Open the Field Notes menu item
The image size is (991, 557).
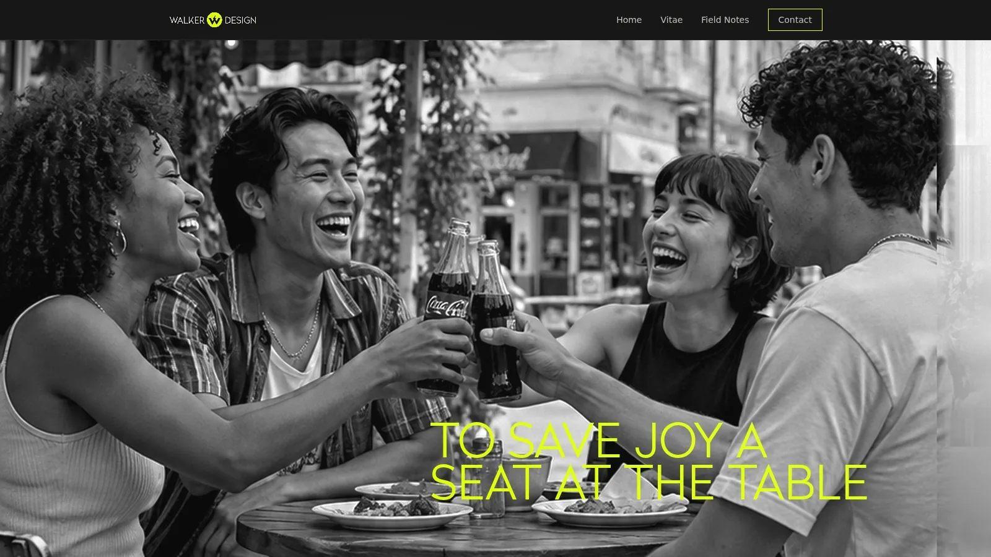(x=725, y=20)
